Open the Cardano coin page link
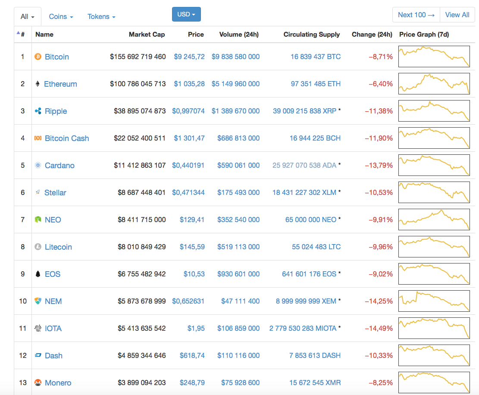479x395 pixels. pyautogui.click(x=59, y=166)
